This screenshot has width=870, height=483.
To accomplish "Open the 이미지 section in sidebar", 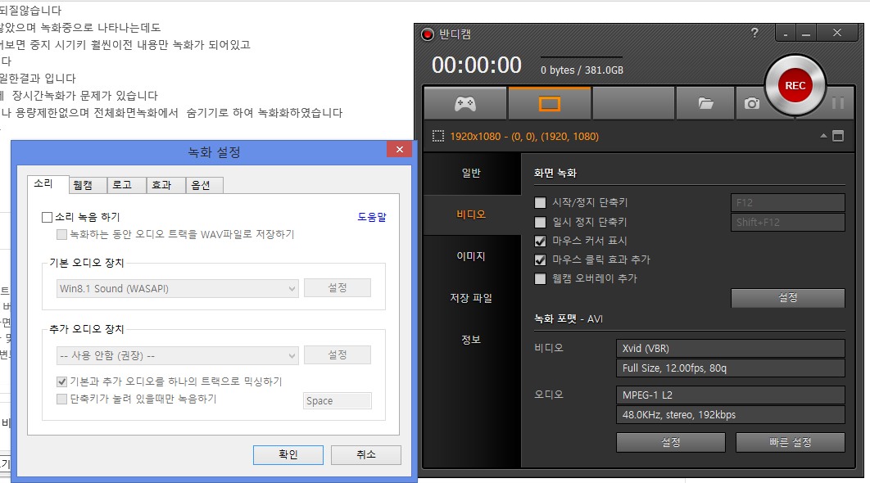I will click(x=472, y=256).
